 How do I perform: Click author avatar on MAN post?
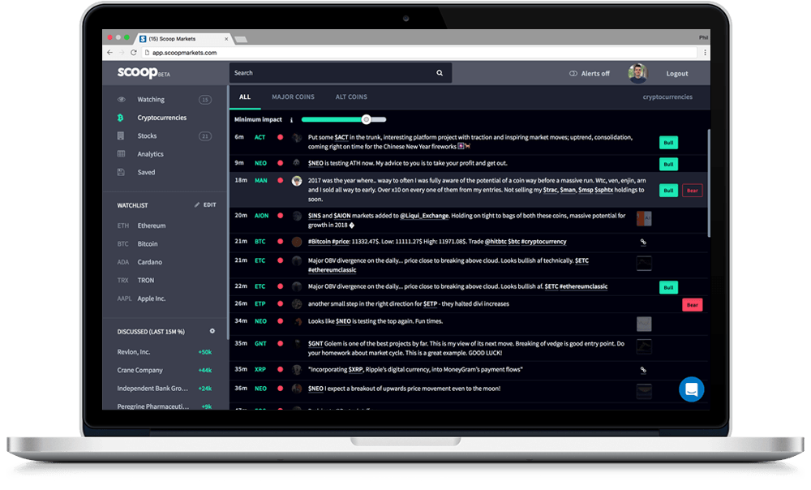[x=297, y=181]
